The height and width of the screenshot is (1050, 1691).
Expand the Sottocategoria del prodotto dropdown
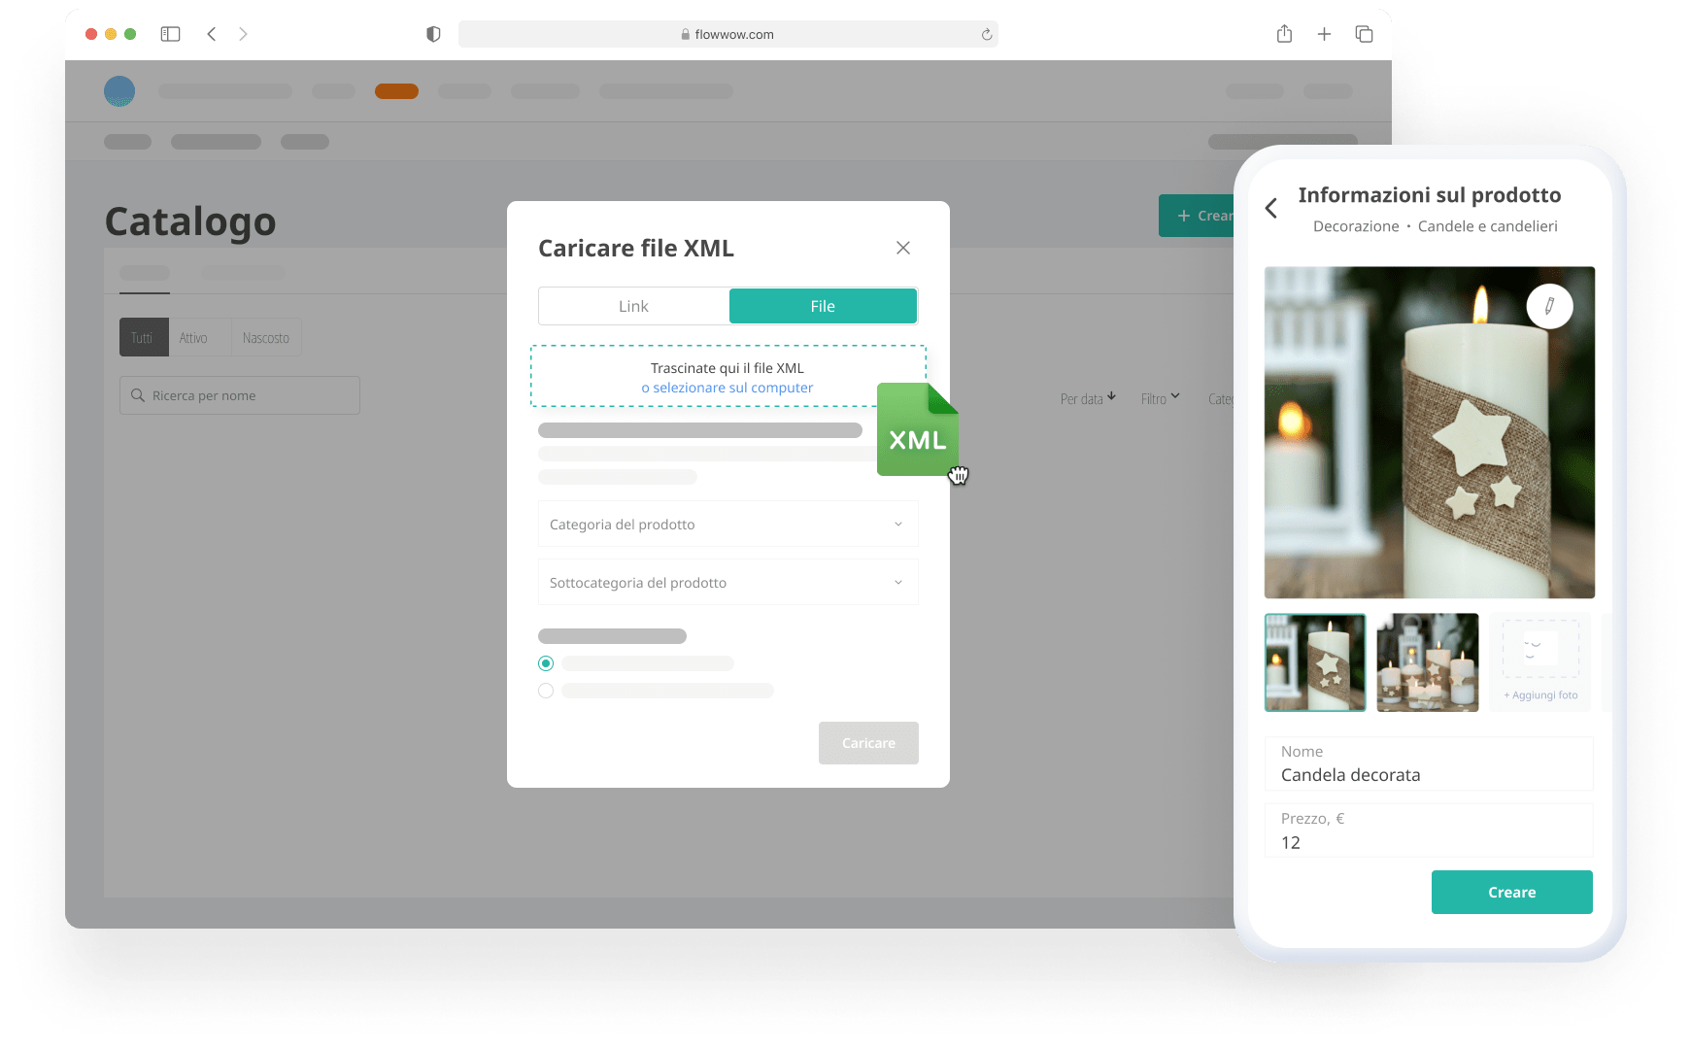[727, 583]
